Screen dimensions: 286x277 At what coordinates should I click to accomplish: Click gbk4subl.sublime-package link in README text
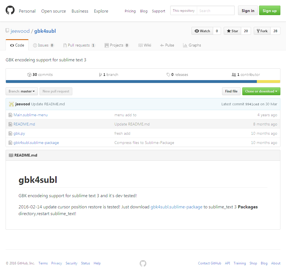click(x=176, y=207)
